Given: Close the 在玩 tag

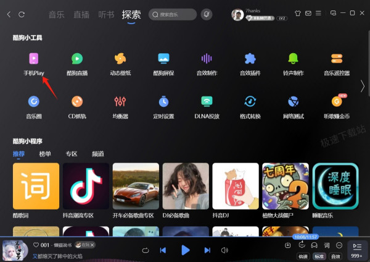Looking at the screenshot, I should (92, 245).
